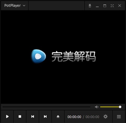Viewport: 126px width, 123px height.
Task: Start playback with the play button
Action: pos(7,116)
